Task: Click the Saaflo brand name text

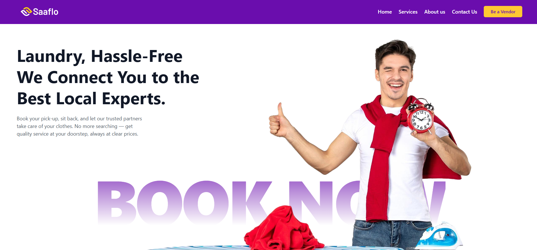Action: (x=46, y=12)
